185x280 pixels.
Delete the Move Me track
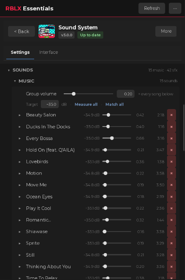pos(172,185)
